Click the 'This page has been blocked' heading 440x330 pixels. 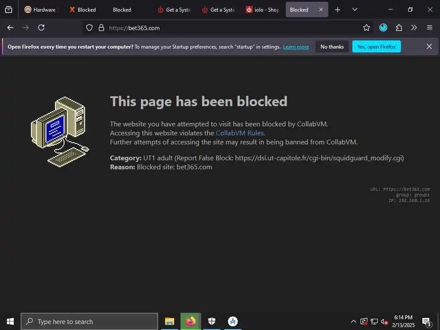[199, 101]
